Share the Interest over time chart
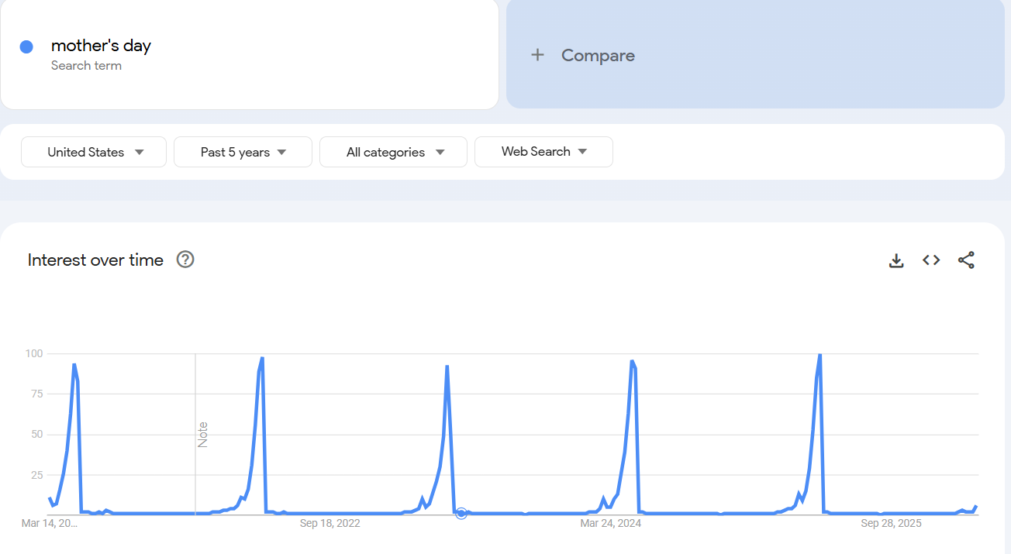Image resolution: width=1011 pixels, height=554 pixels. point(966,260)
